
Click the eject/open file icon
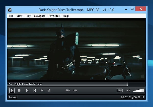click(x=49, y=90)
